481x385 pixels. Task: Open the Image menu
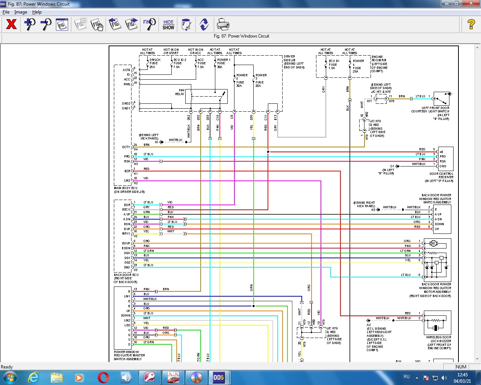click(x=21, y=12)
